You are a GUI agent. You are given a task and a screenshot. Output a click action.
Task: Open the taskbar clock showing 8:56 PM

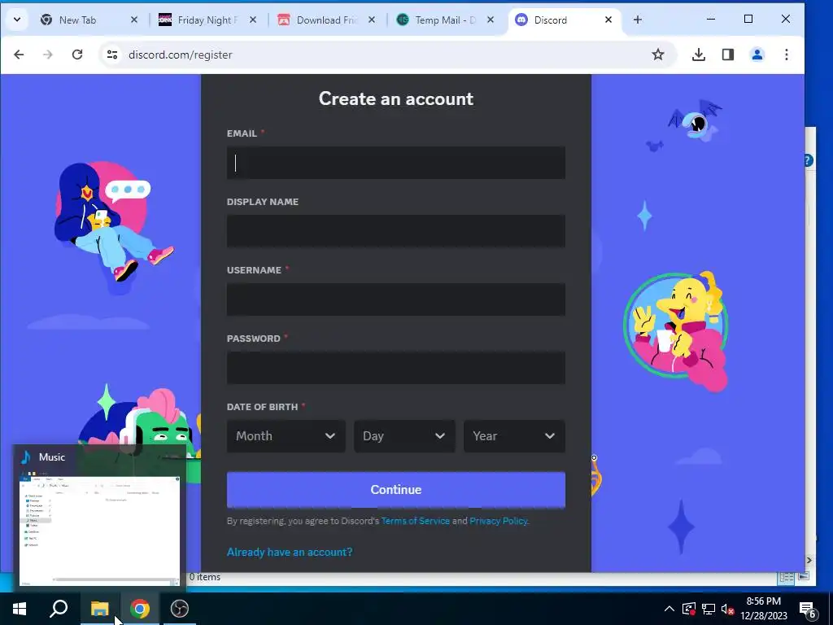click(763, 609)
